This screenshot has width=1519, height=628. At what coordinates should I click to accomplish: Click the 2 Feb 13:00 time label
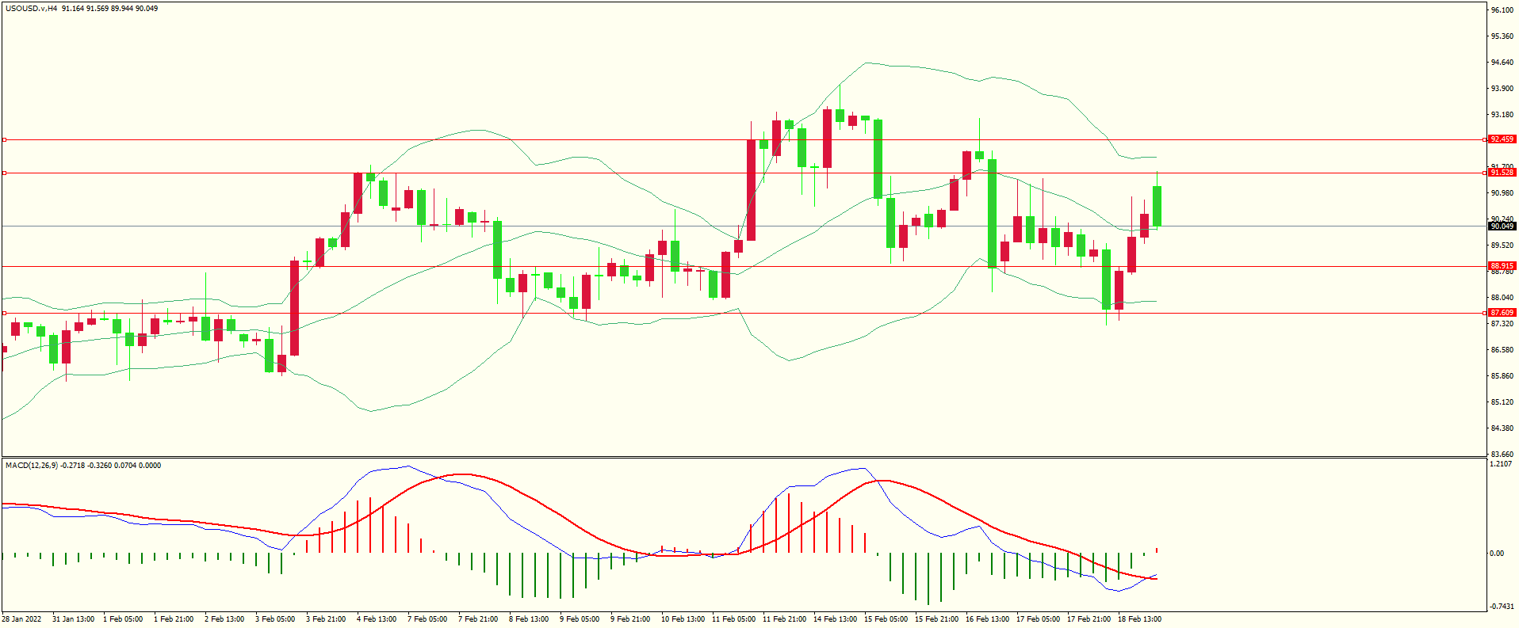(x=224, y=619)
